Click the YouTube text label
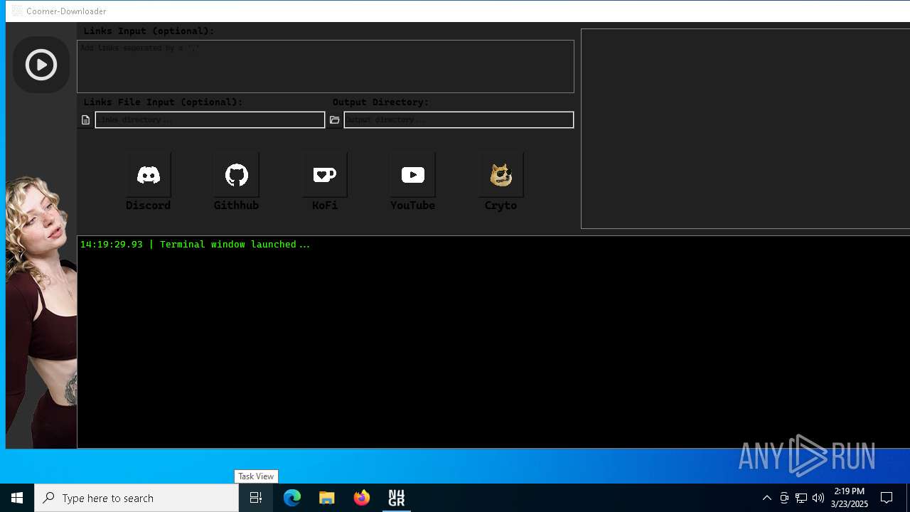 (412, 206)
